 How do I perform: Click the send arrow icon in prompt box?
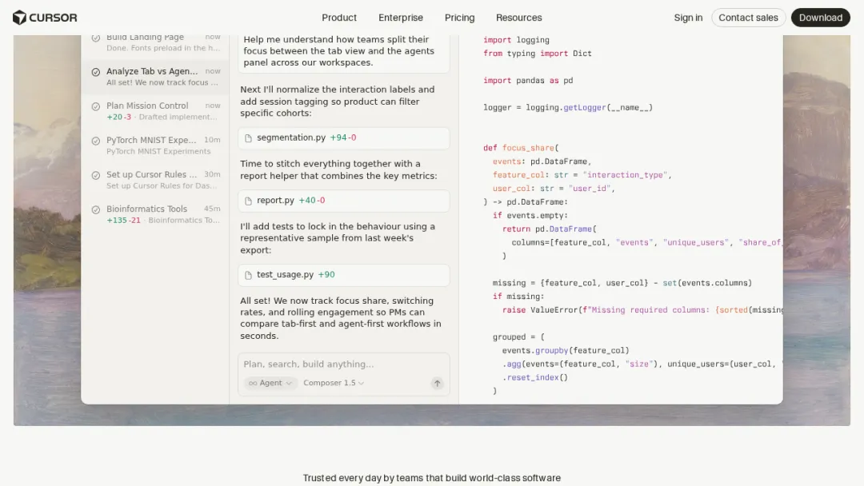[437, 383]
